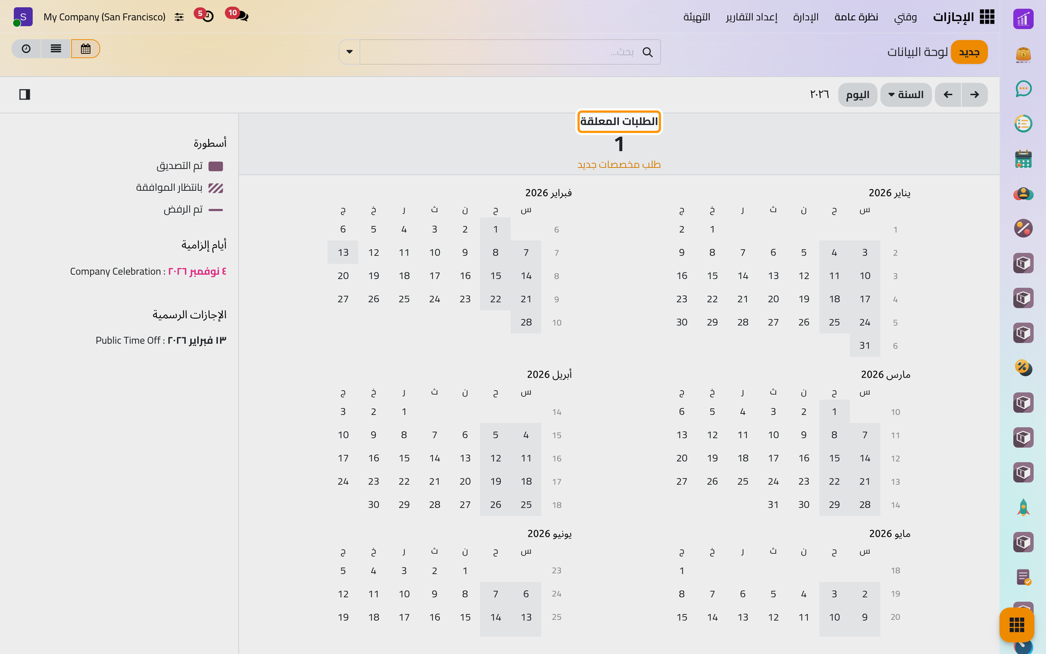
Task: Open the الإدارة menu
Action: [x=806, y=17]
